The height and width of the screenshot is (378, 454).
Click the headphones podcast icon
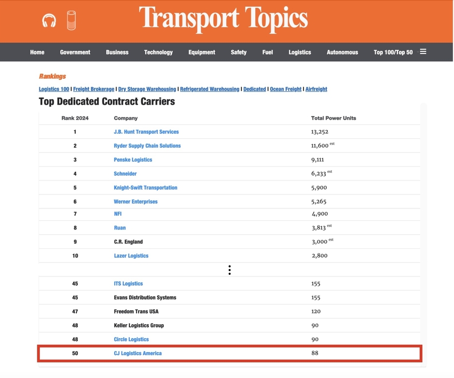click(x=49, y=21)
